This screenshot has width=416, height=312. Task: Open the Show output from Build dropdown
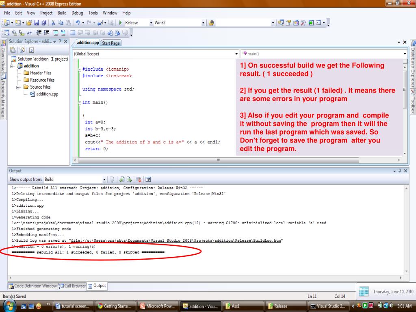(104, 180)
